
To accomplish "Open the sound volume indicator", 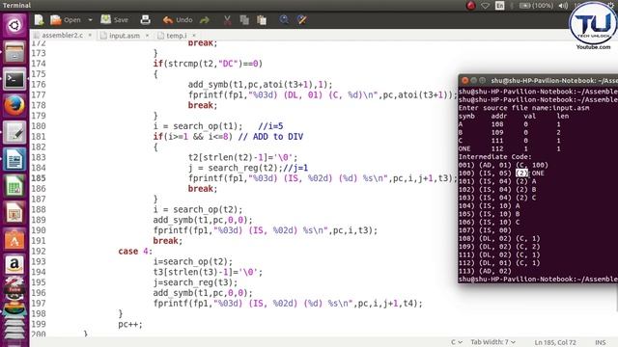I will pyautogui.click(x=563, y=6).
